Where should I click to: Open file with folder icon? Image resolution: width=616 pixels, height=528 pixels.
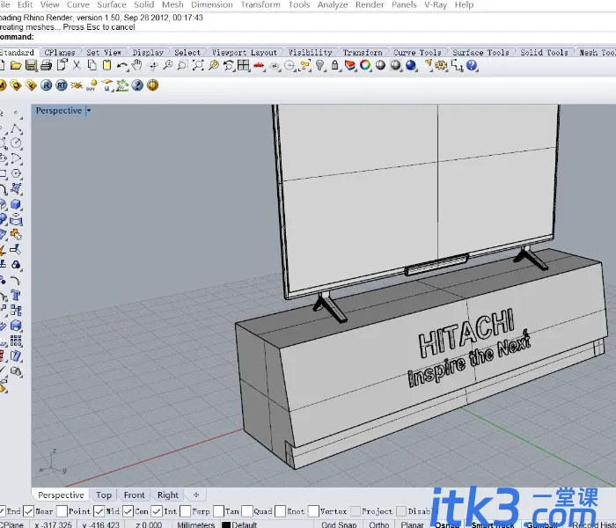tap(16, 66)
